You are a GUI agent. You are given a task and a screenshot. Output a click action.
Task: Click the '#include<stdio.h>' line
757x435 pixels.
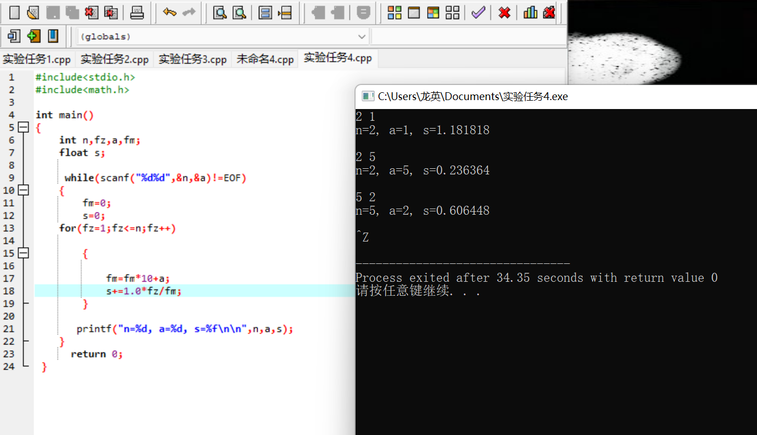pyautogui.click(x=85, y=77)
